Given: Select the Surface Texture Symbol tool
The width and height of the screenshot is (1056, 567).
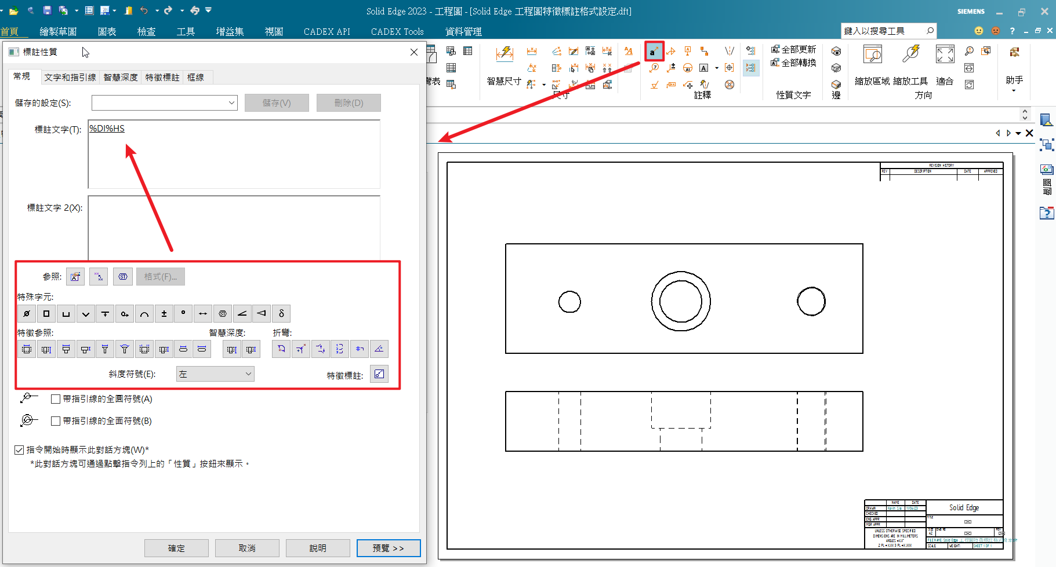Looking at the screenshot, I should point(654,85).
